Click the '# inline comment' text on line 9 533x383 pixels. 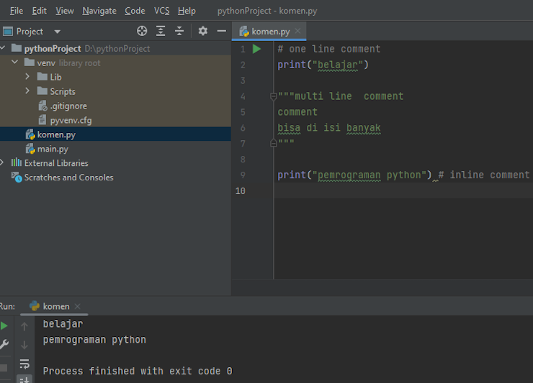[484, 175]
